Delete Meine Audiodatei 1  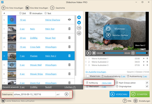(x=147, y=58)
